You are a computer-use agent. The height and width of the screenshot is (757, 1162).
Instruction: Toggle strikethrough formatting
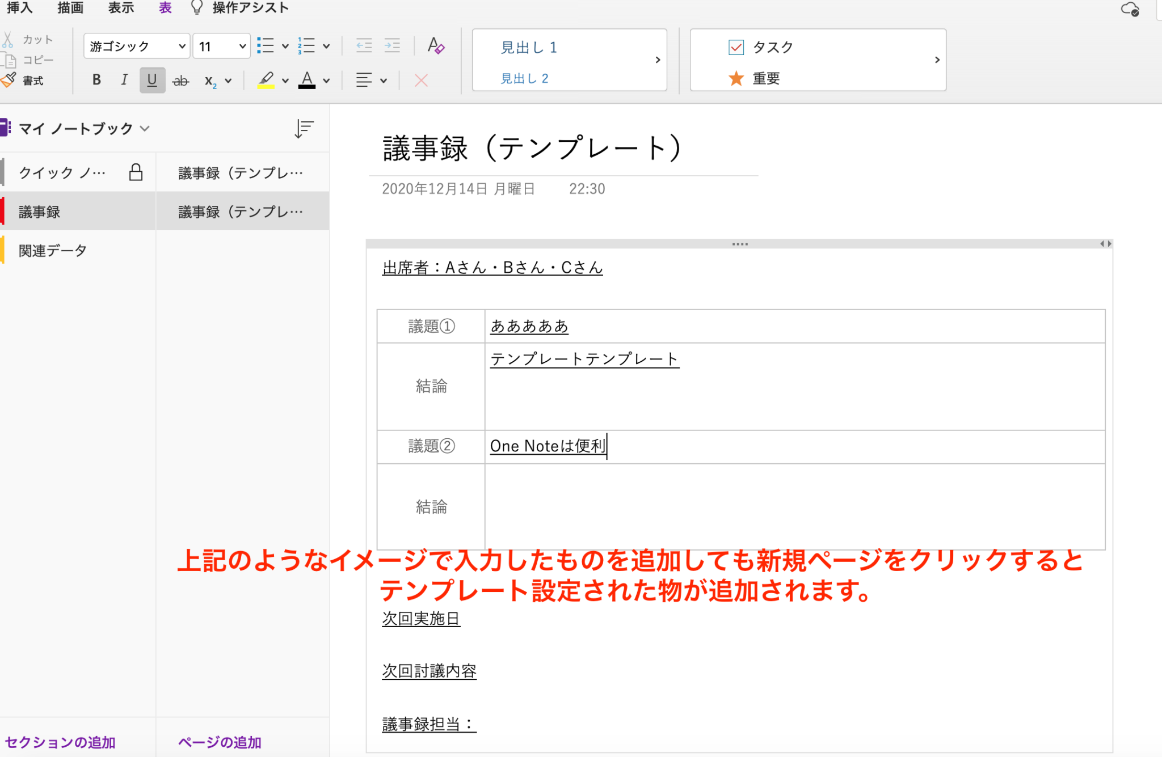pos(181,80)
